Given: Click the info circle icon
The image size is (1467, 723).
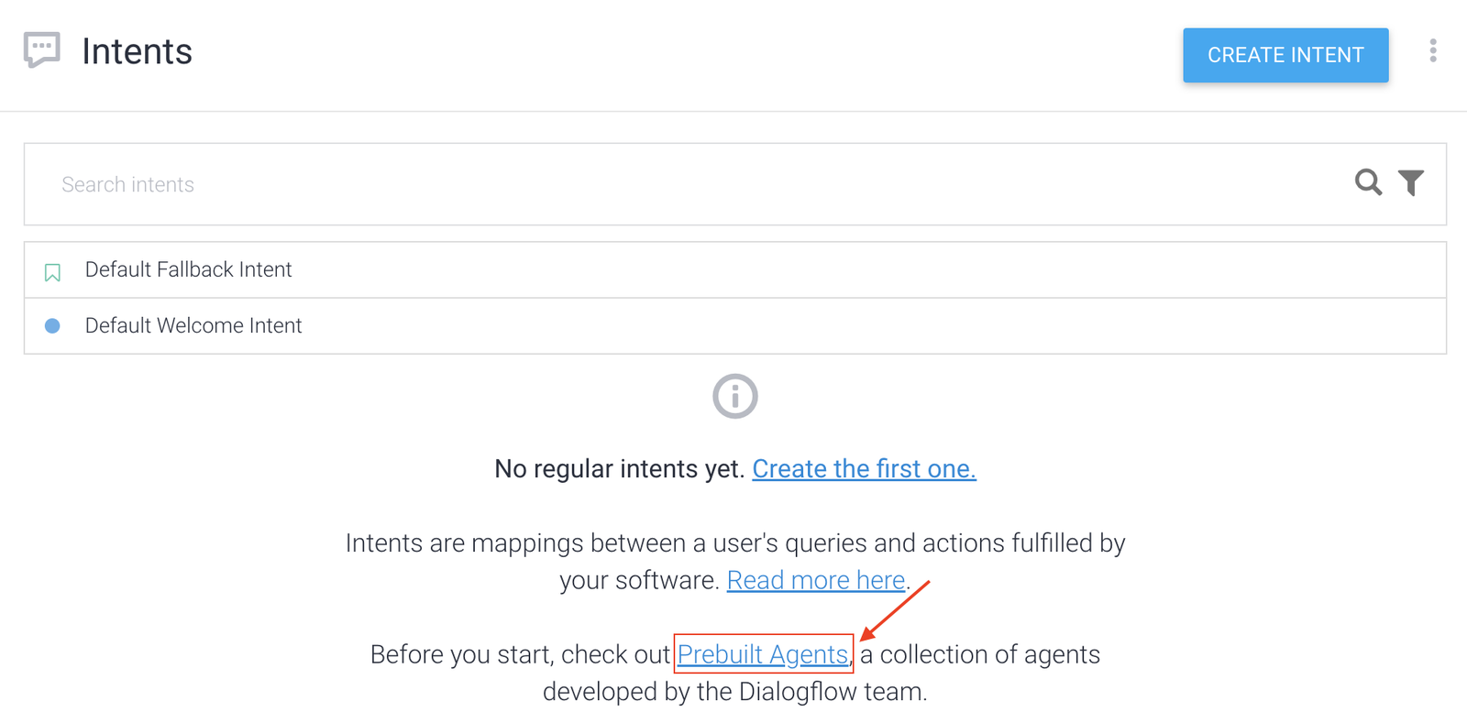Looking at the screenshot, I should (733, 396).
